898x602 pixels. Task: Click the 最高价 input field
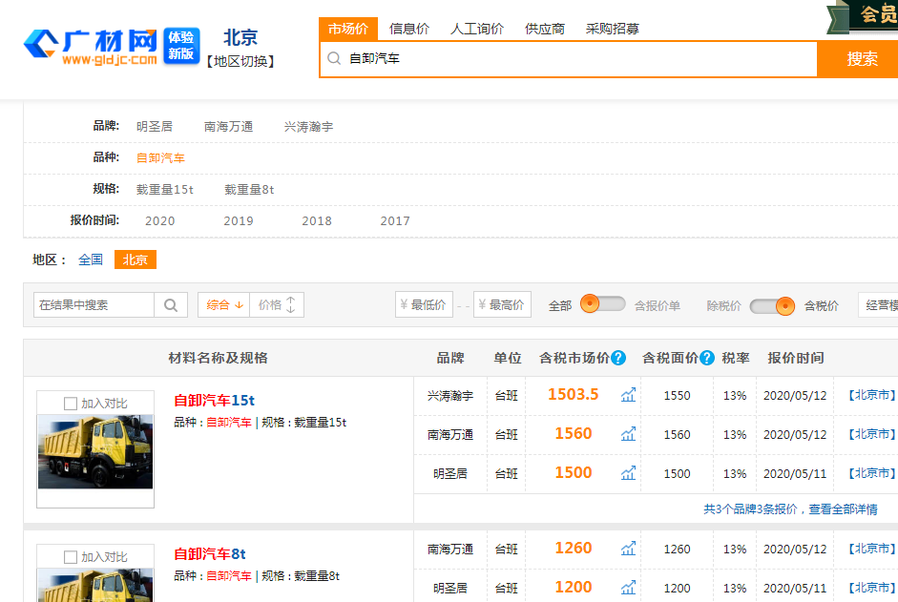click(502, 304)
